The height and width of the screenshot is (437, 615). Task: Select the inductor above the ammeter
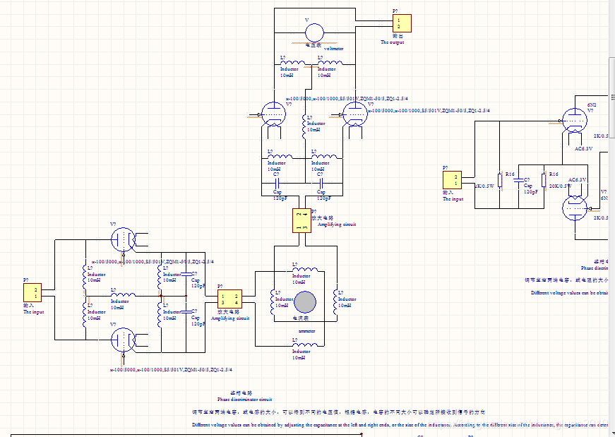305,270
